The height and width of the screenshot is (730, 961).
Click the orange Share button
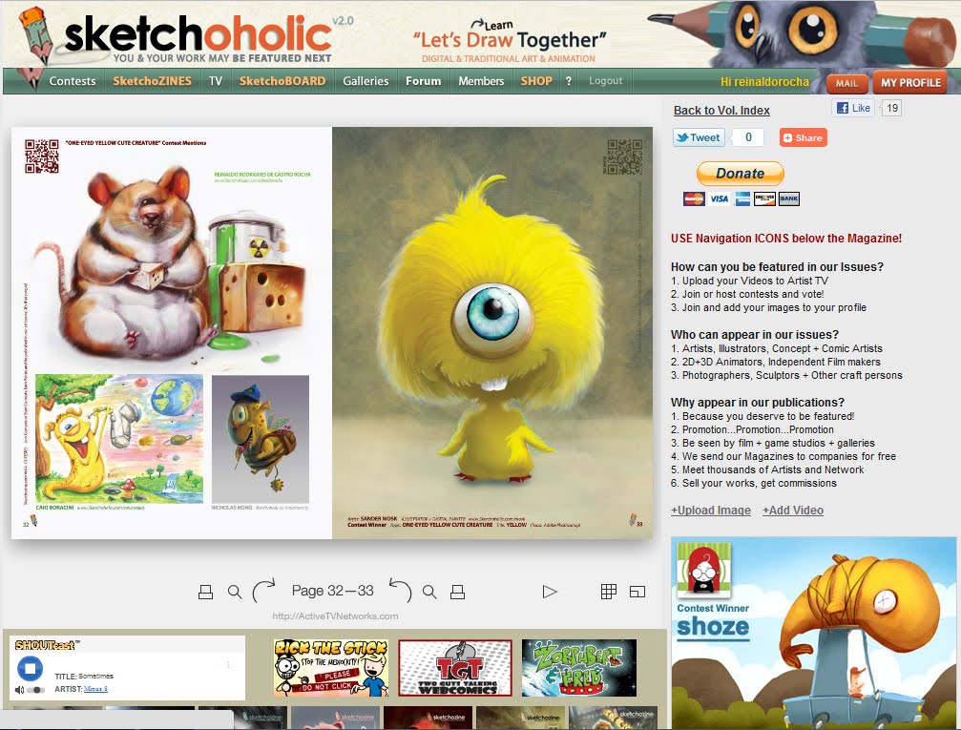pos(803,138)
